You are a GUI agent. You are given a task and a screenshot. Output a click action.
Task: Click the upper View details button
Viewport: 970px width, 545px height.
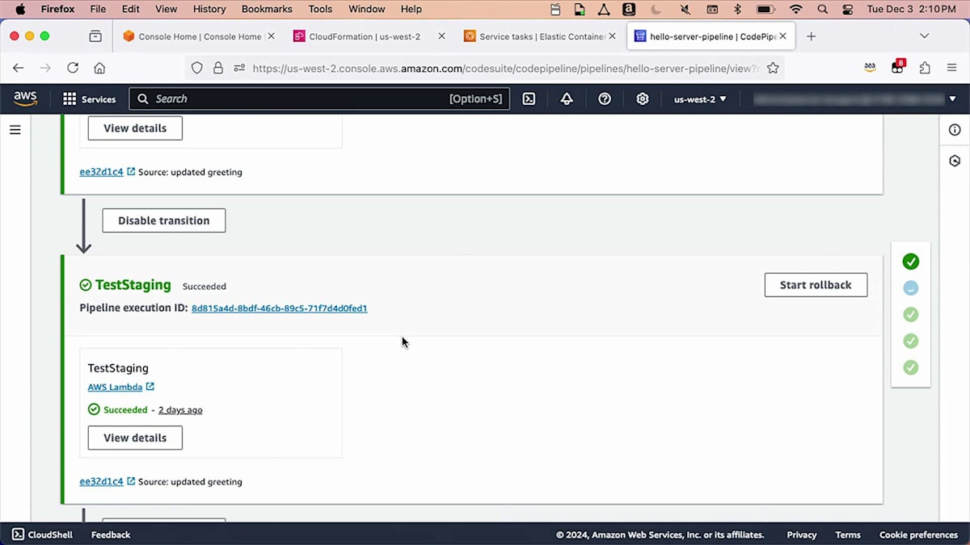click(x=135, y=128)
